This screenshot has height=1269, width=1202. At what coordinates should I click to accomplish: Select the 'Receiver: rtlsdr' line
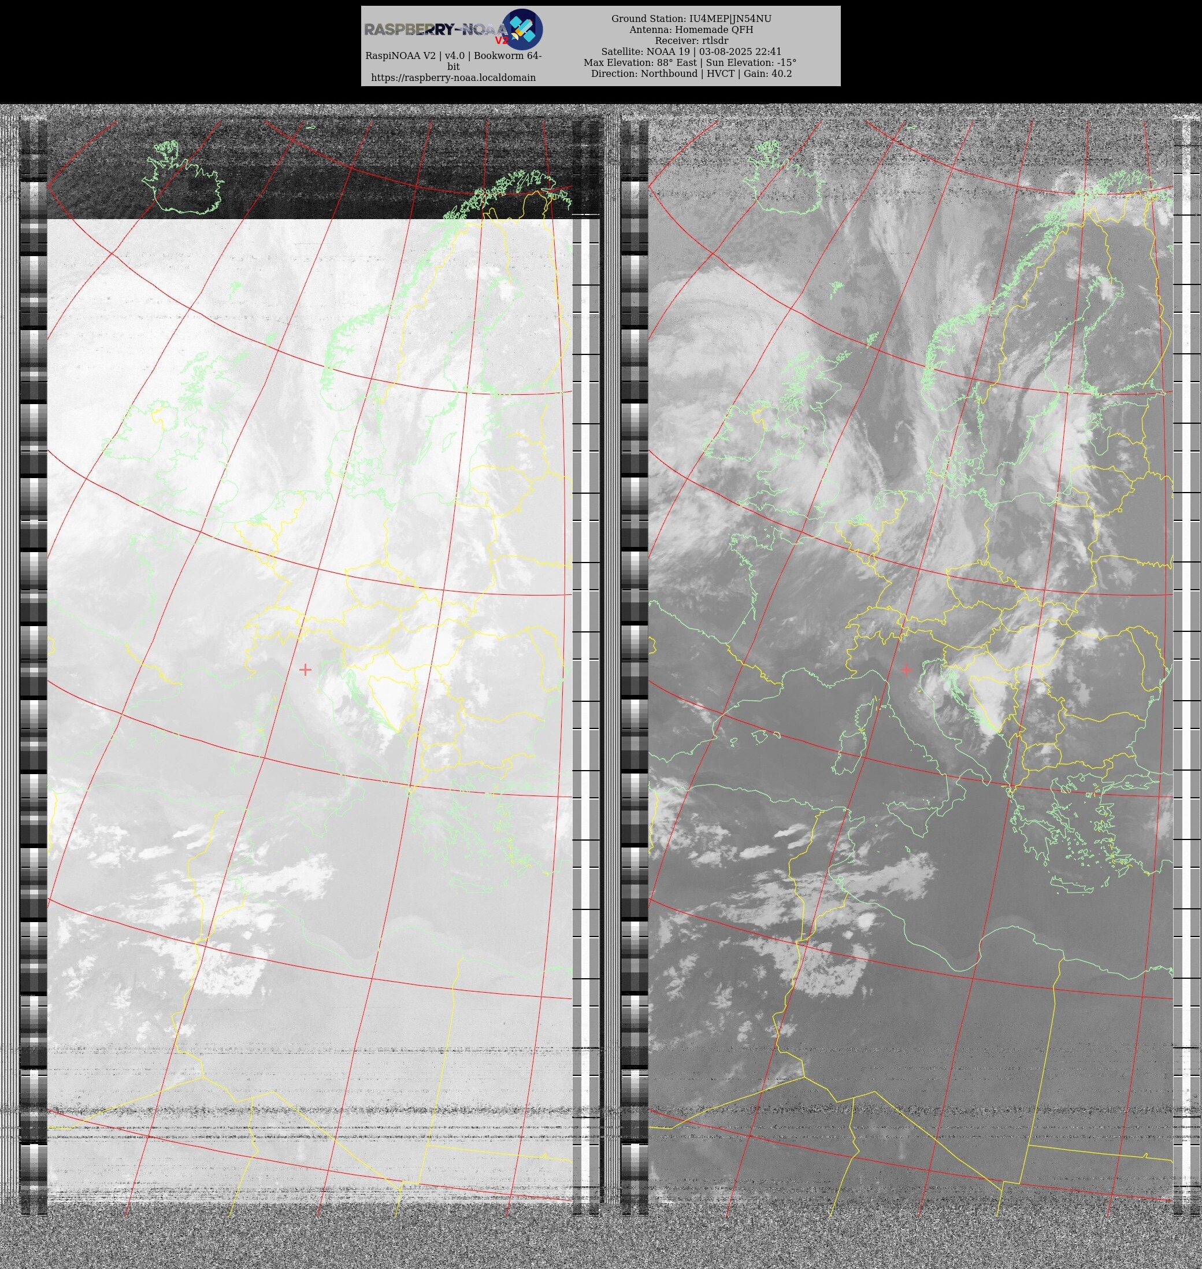691,40
